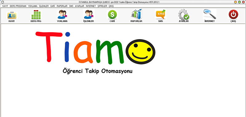Open the KAYIT menu in menu bar
Viewport: 246px width, 117px height.
coord(5,6)
